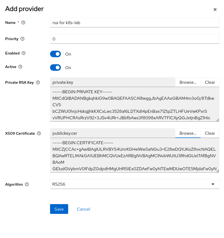Save the new provider
Image resolution: width=224 pixels, height=238 pixels.
click(x=59, y=209)
